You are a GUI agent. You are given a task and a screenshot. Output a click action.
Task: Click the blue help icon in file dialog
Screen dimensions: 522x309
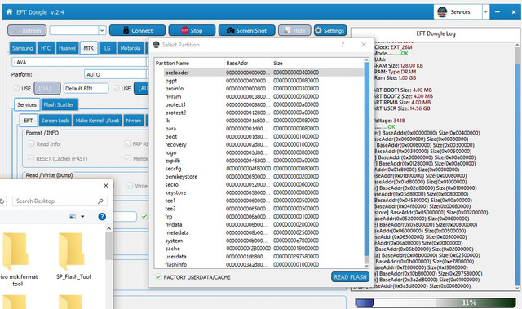102,217
